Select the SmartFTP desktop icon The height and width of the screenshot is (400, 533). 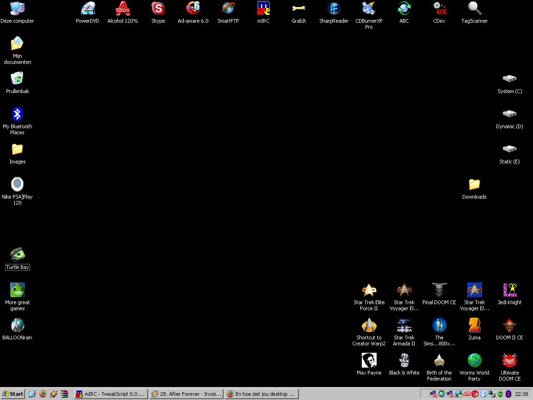pos(229,12)
